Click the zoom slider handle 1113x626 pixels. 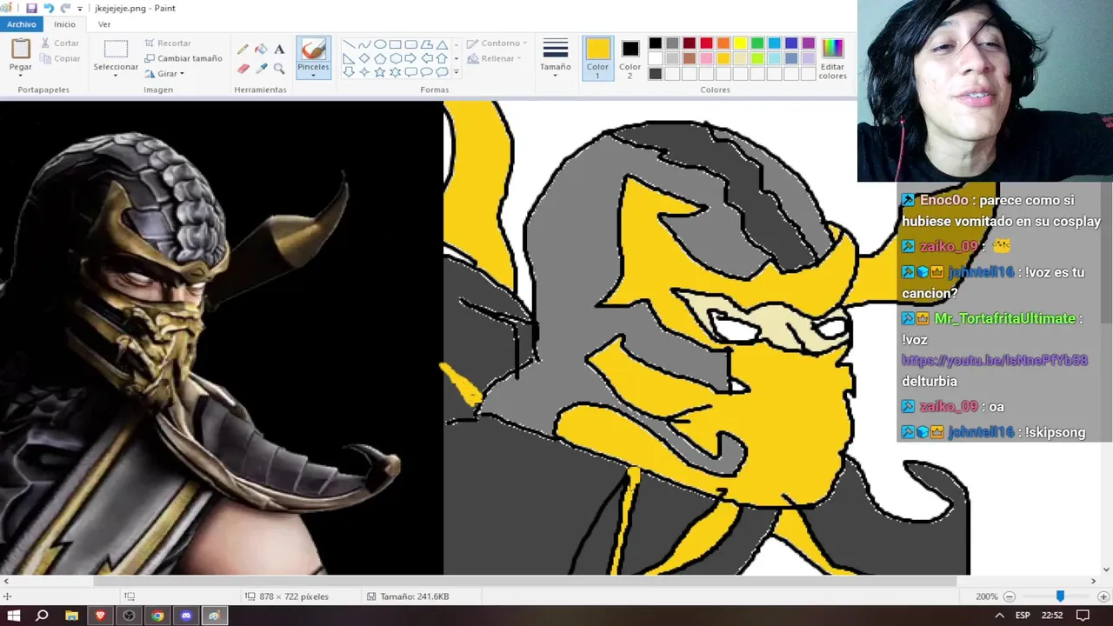pyautogui.click(x=1060, y=596)
